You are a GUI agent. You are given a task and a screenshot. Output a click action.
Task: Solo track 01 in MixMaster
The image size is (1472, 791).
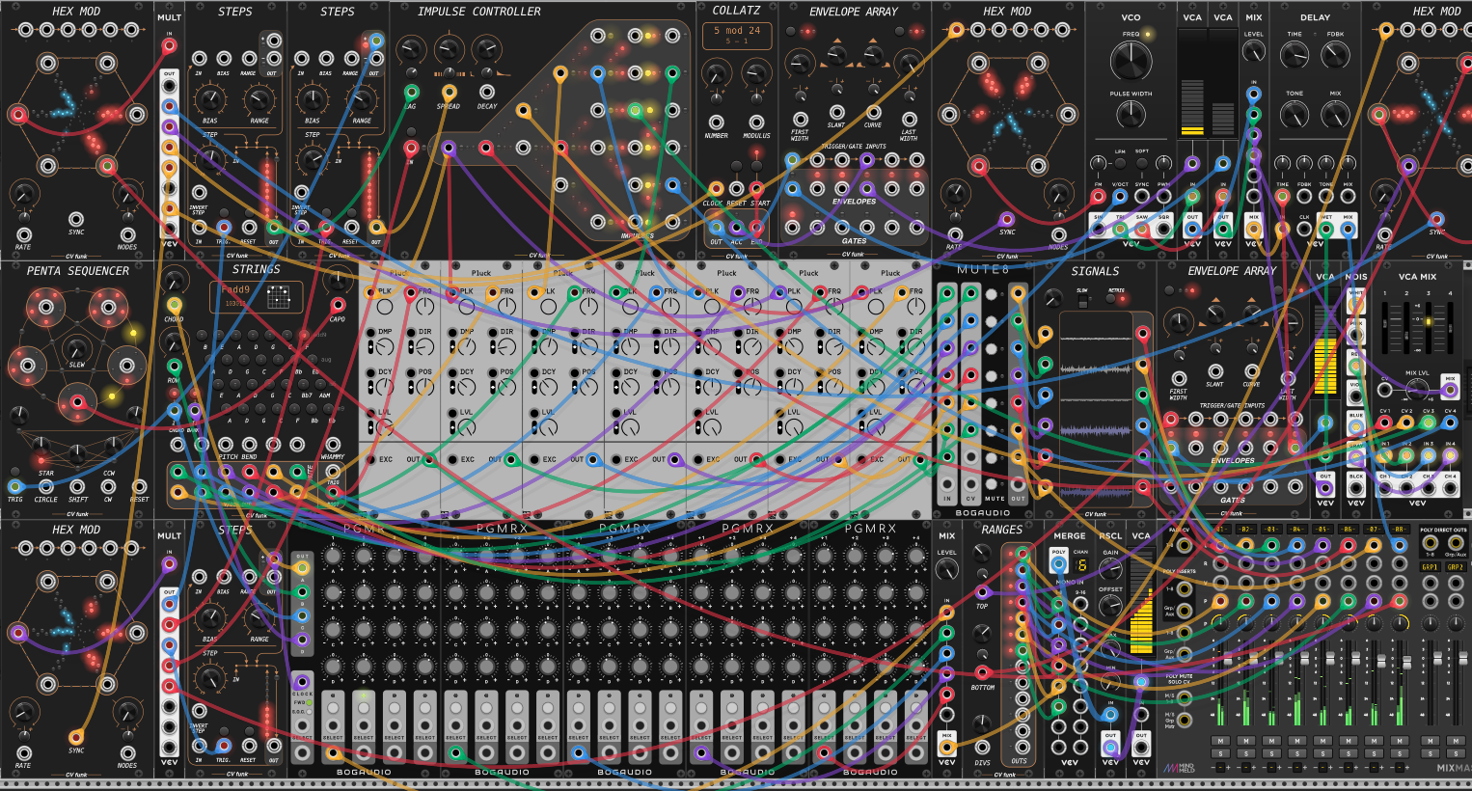tap(1220, 753)
